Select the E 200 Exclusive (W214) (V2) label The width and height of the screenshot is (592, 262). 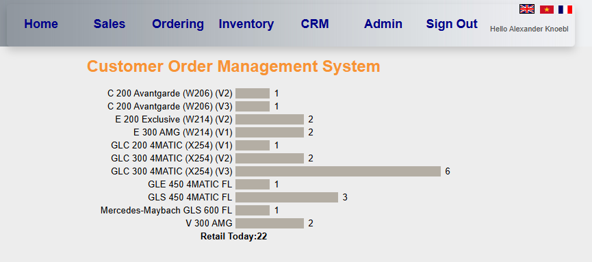[x=174, y=119]
